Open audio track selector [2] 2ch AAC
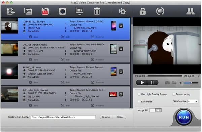The width and height of the screenshot is (202, 132). click(65, 28)
